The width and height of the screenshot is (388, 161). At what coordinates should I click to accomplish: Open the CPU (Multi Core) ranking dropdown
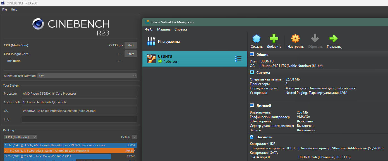20,137
